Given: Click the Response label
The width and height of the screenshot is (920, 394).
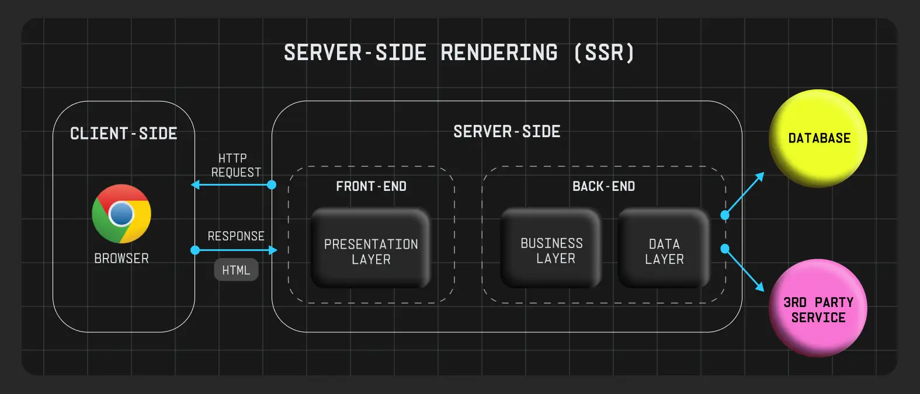Looking at the screenshot, I should pyautogui.click(x=236, y=236).
